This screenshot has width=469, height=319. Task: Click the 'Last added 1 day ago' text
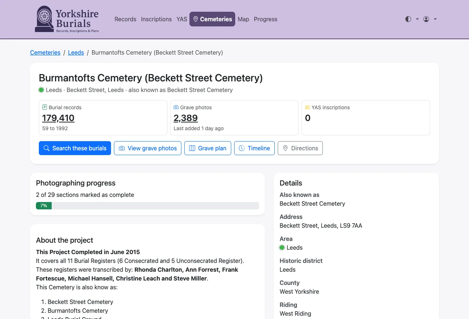(199, 128)
